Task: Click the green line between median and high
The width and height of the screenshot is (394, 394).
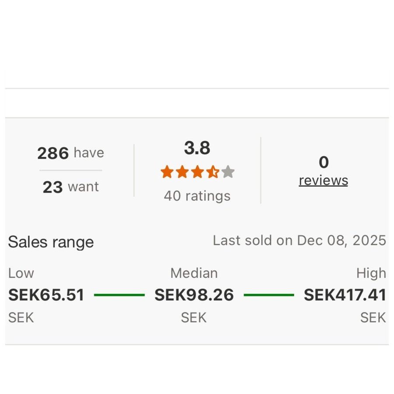Action: point(269,295)
